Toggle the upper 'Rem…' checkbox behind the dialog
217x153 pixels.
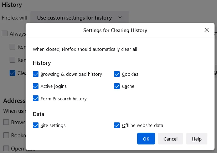12,47
